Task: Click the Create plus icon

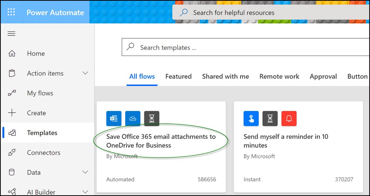Action: click(12, 113)
